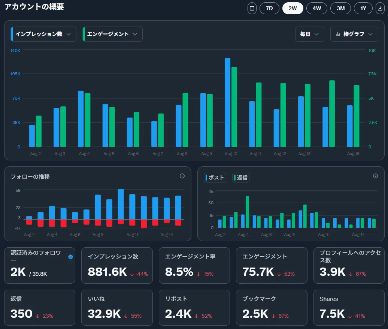Show info for フォローの推移 chart
This screenshot has height=329, width=388.
pyautogui.click(x=182, y=176)
